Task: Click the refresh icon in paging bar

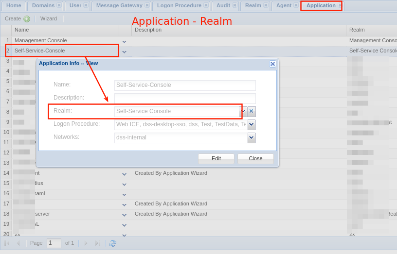Action: tap(113, 243)
